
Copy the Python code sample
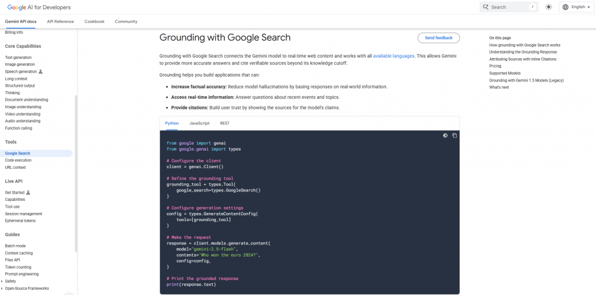pos(455,136)
